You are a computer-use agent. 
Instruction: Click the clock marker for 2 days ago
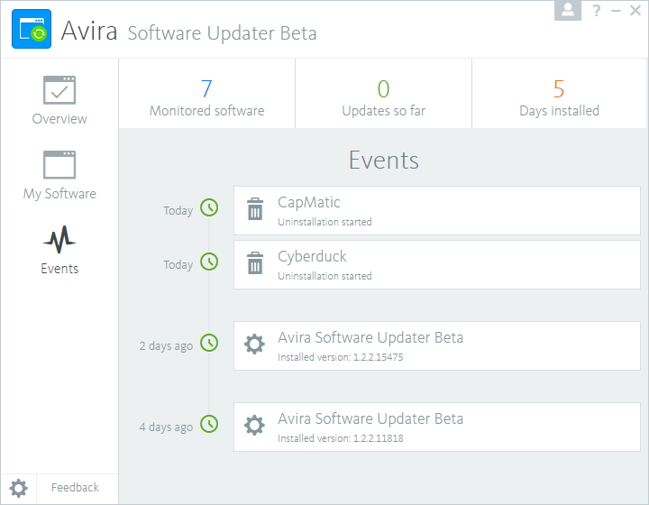[x=209, y=343]
